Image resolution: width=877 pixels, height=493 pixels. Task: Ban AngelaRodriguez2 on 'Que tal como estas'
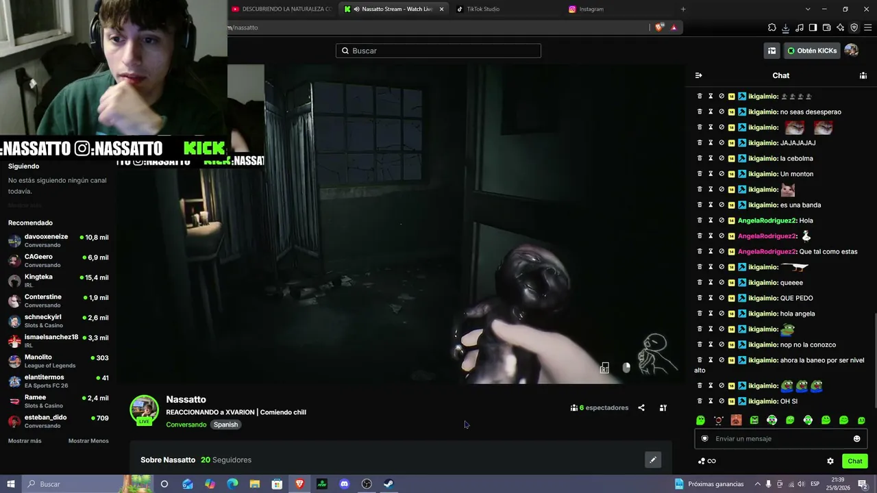click(721, 251)
